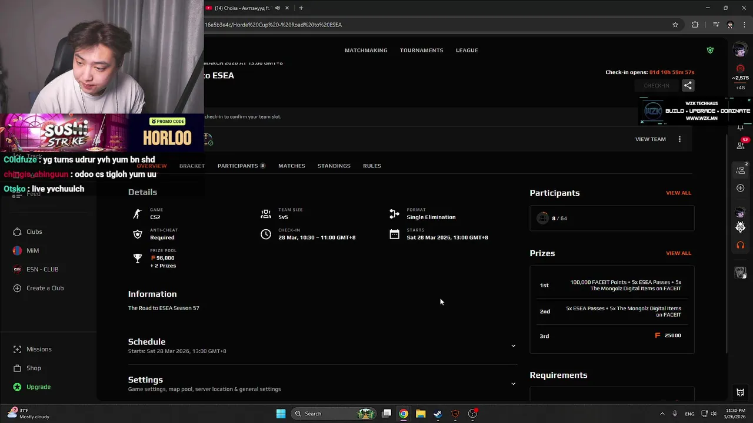The image size is (753, 423).
Task: Click the green anti-cheat shield icon
Action: coord(710,51)
